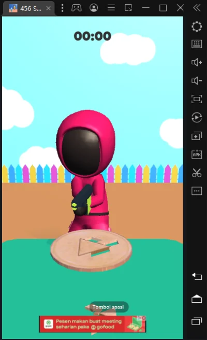This screenshot has height=340, width=207.
Task: Click the ad info icon on banner
Action: coord(140,318)
